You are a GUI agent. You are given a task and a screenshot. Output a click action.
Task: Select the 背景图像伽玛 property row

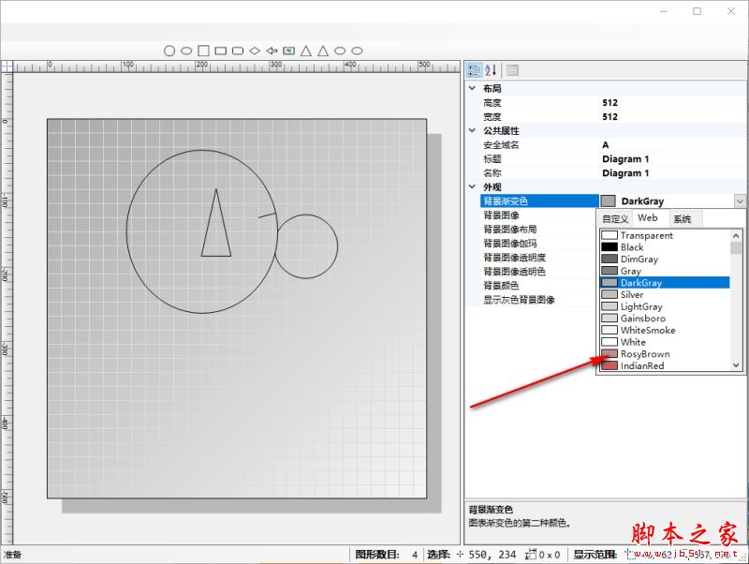coord(540,244)
